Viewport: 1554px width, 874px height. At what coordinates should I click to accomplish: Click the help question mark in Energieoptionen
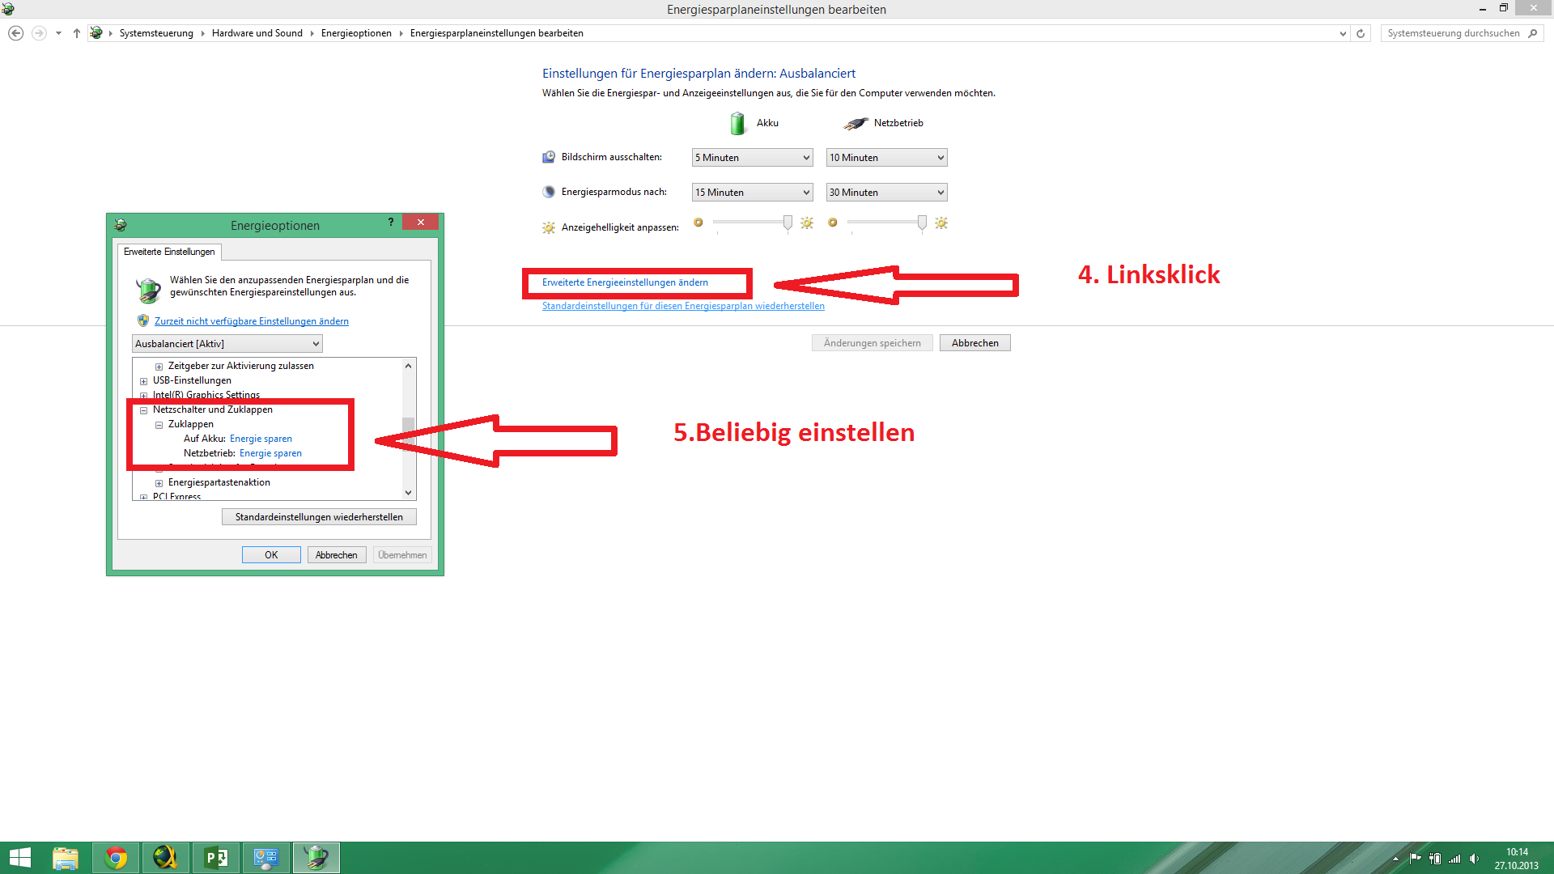[x=391, y=222]
